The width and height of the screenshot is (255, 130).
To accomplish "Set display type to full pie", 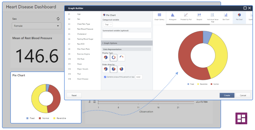I will 106,57.
